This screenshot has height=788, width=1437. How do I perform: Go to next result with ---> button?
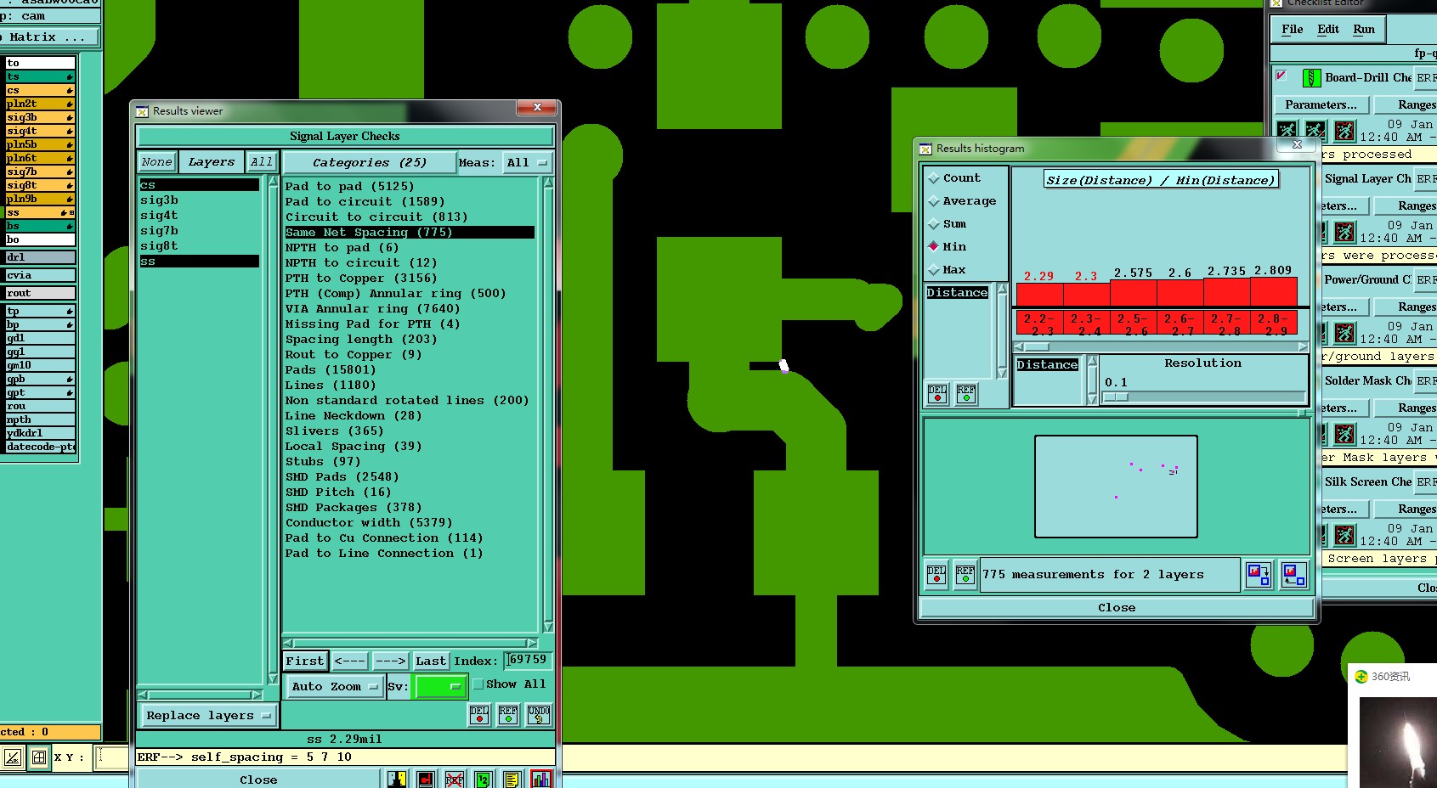click(x=390, y=661)
